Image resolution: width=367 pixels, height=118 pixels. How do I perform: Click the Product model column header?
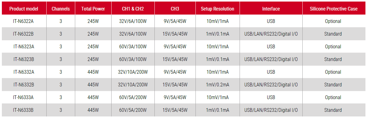(x=24, y=9)
